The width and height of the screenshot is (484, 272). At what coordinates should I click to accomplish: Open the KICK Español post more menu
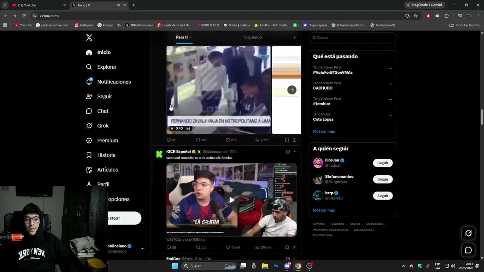(295, 152)
